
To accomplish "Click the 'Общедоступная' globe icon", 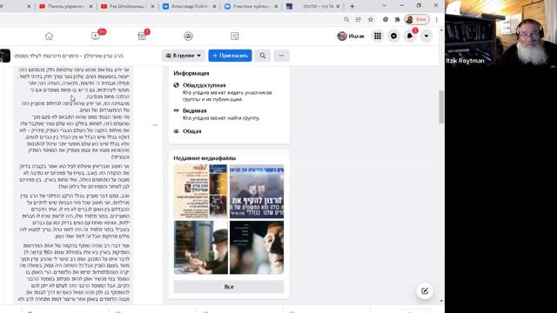I will point(176,85).
